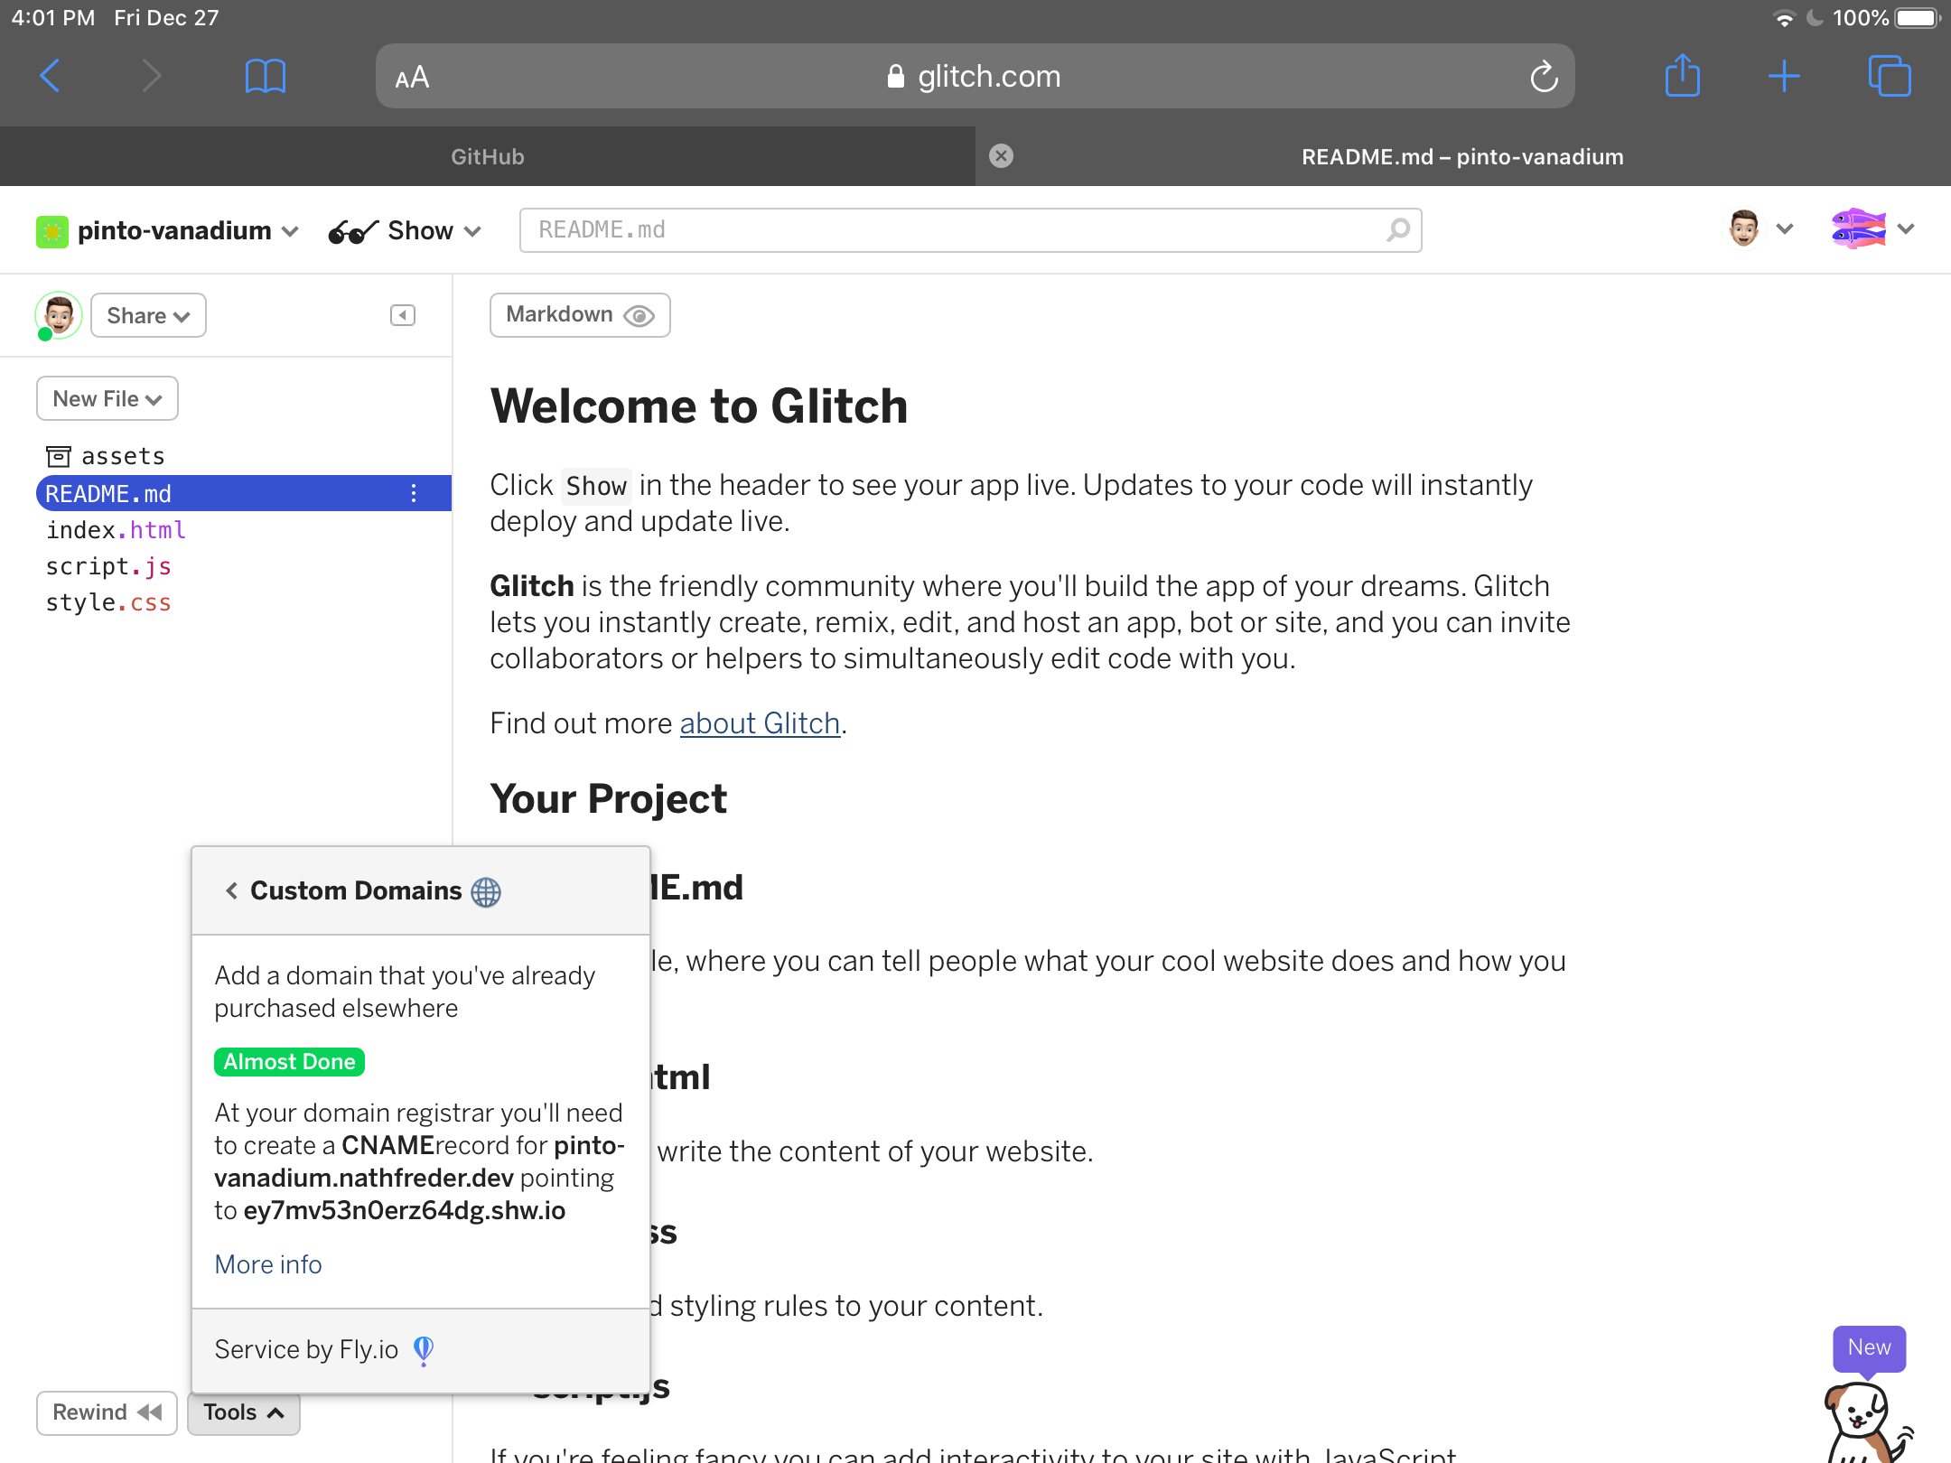The image size is (1951, 1463).
Task: Open the More info link
Action: pos(268,1264)
